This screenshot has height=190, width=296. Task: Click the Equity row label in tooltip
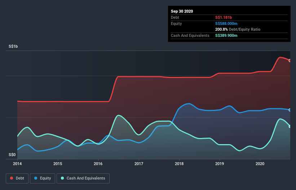coord(176,23)
